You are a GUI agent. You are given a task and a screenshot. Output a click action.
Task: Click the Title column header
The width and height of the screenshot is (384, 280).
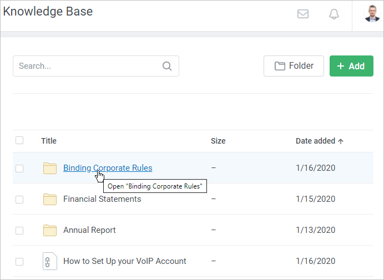coord(49,141)
